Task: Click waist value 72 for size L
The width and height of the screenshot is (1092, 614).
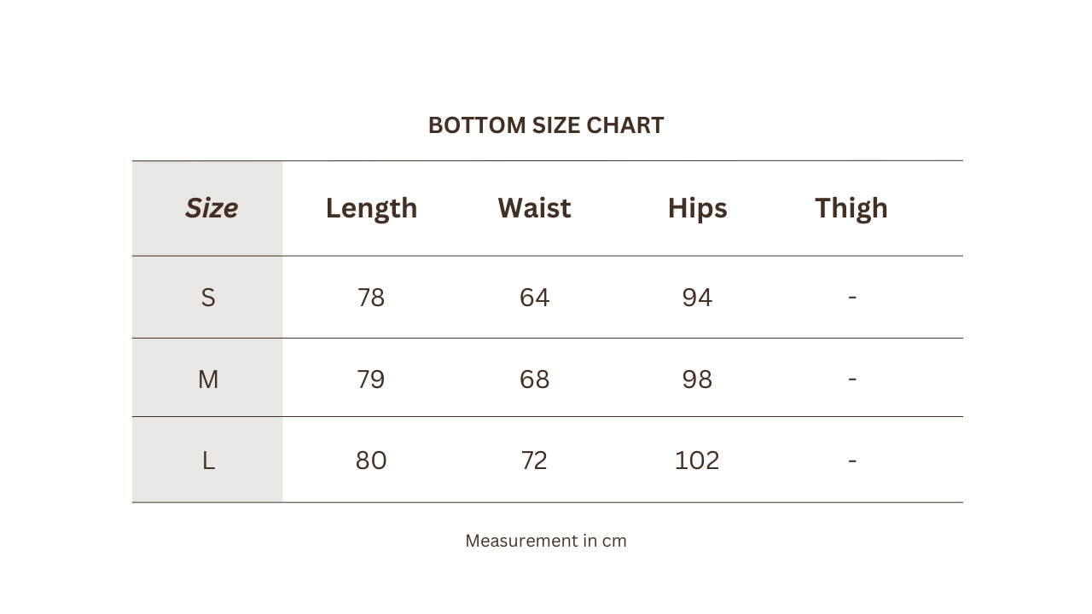Action: point(534,460)
